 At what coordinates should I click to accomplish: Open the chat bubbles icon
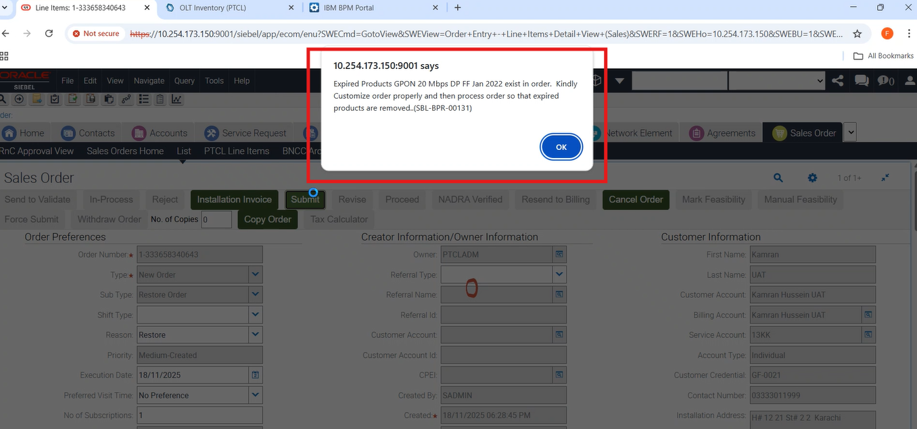[x=862, y=80]
